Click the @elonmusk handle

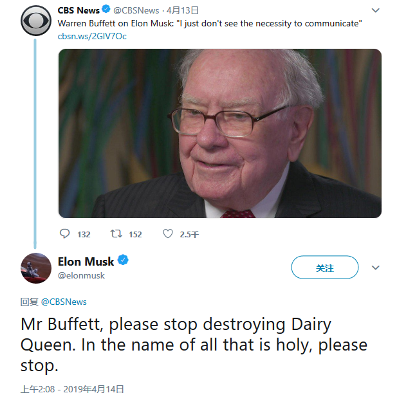tap(81, 275)
